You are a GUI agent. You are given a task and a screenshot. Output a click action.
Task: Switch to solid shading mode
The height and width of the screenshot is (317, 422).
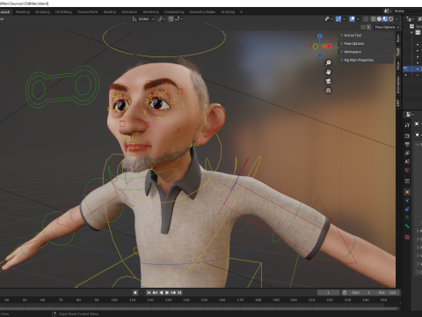379,19
